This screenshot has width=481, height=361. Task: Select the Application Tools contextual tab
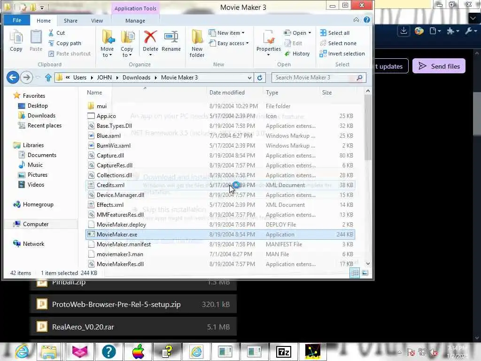[135, 8]
